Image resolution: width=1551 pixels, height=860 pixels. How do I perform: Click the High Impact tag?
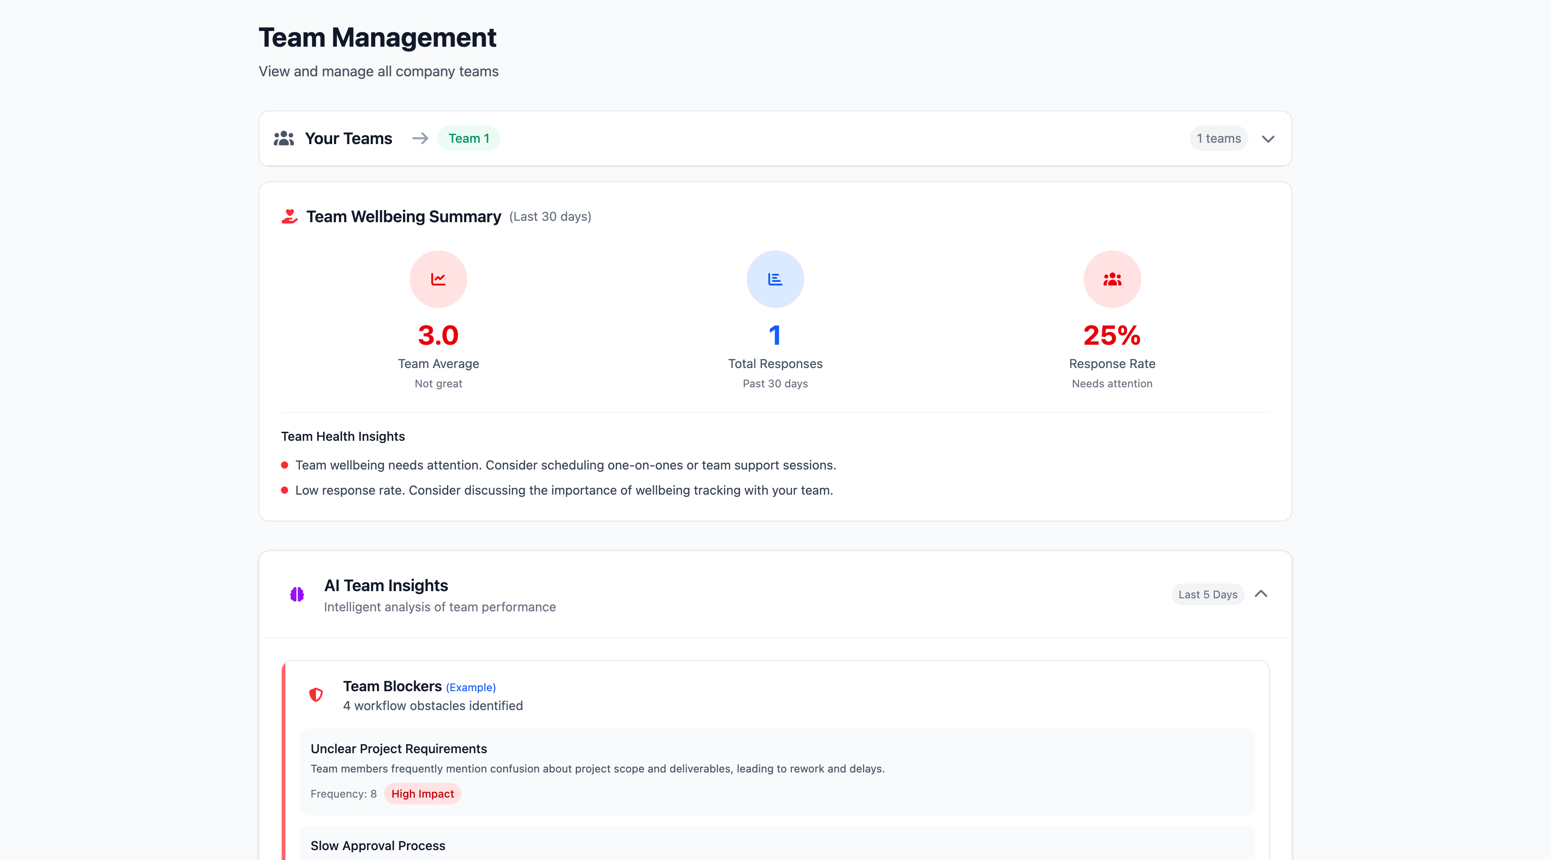coord(423,794)
